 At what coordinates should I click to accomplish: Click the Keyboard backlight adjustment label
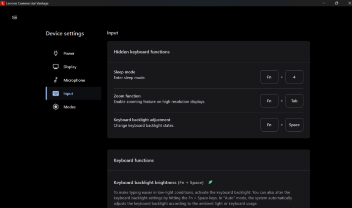pos(142,120)
